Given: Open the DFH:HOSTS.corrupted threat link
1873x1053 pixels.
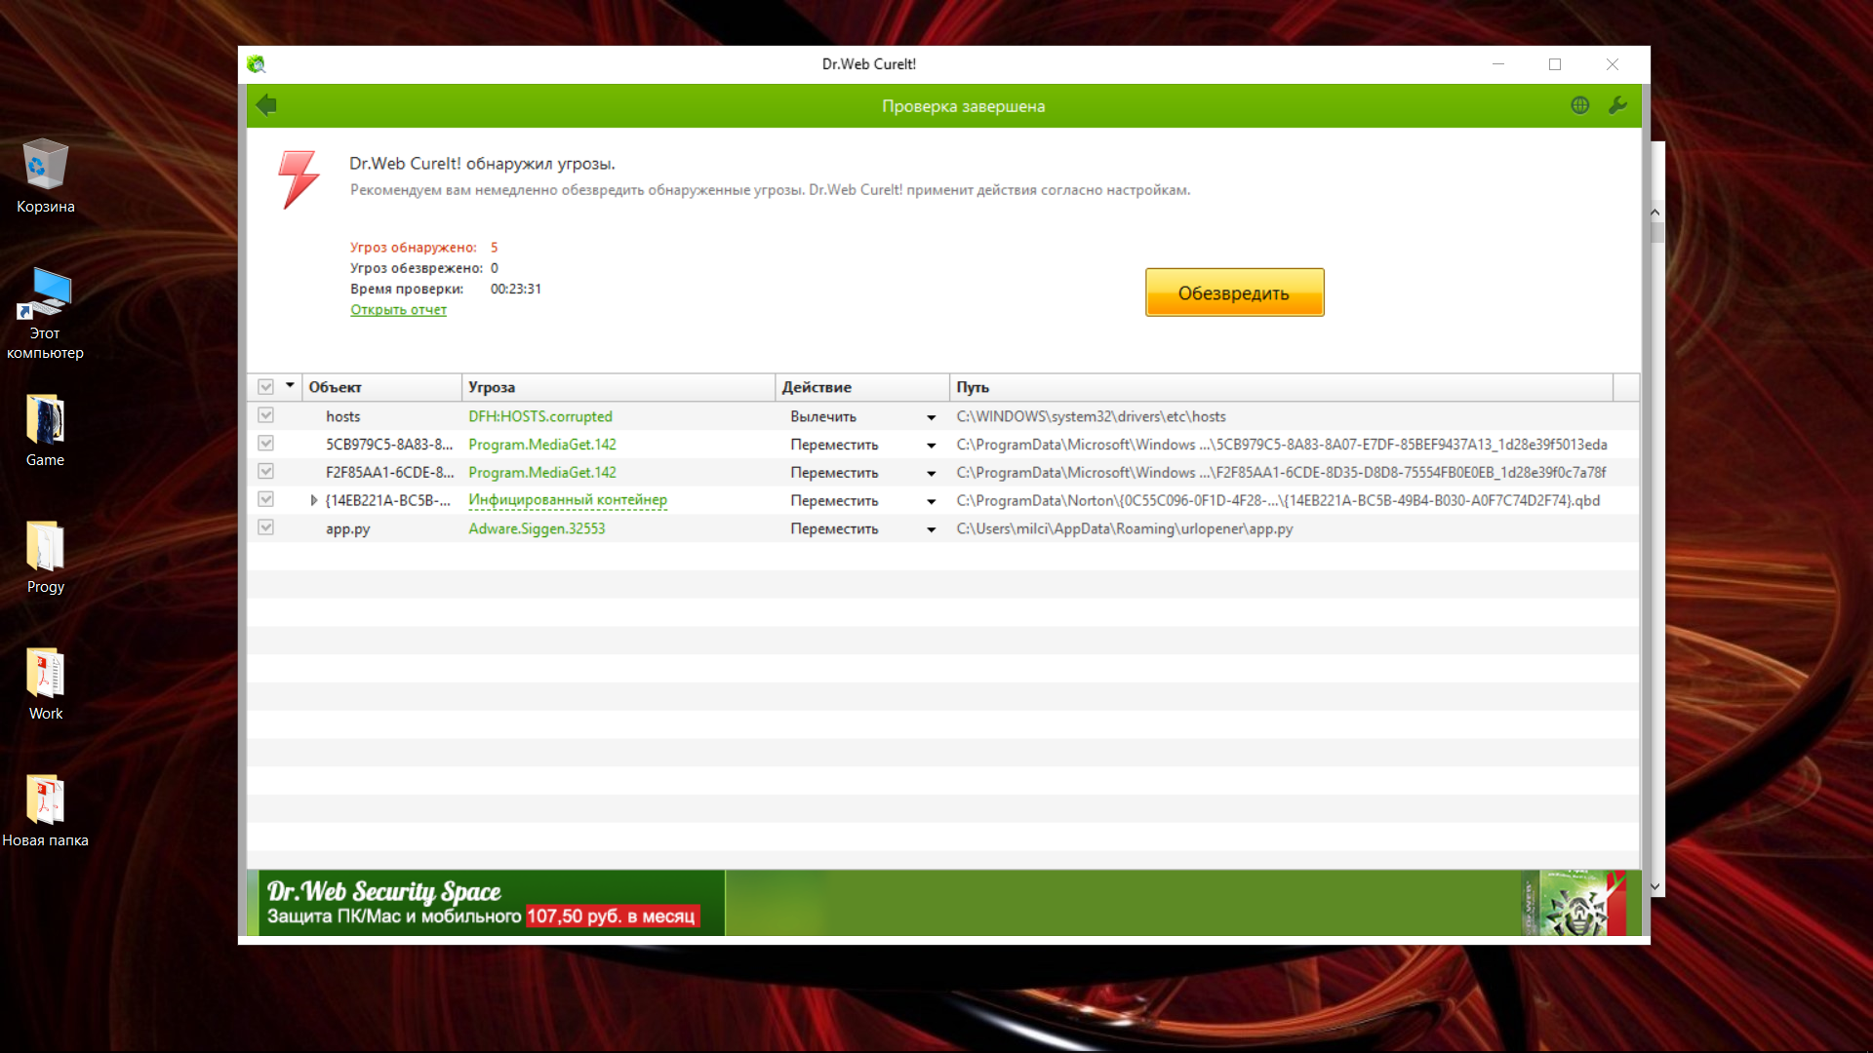Looking at the screenshot, I should coord(540,416).
